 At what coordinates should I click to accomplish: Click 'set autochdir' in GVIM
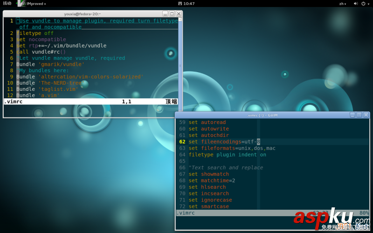tap(209, 135)
